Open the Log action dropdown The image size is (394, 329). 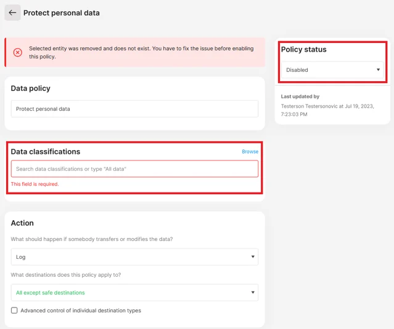134,257
